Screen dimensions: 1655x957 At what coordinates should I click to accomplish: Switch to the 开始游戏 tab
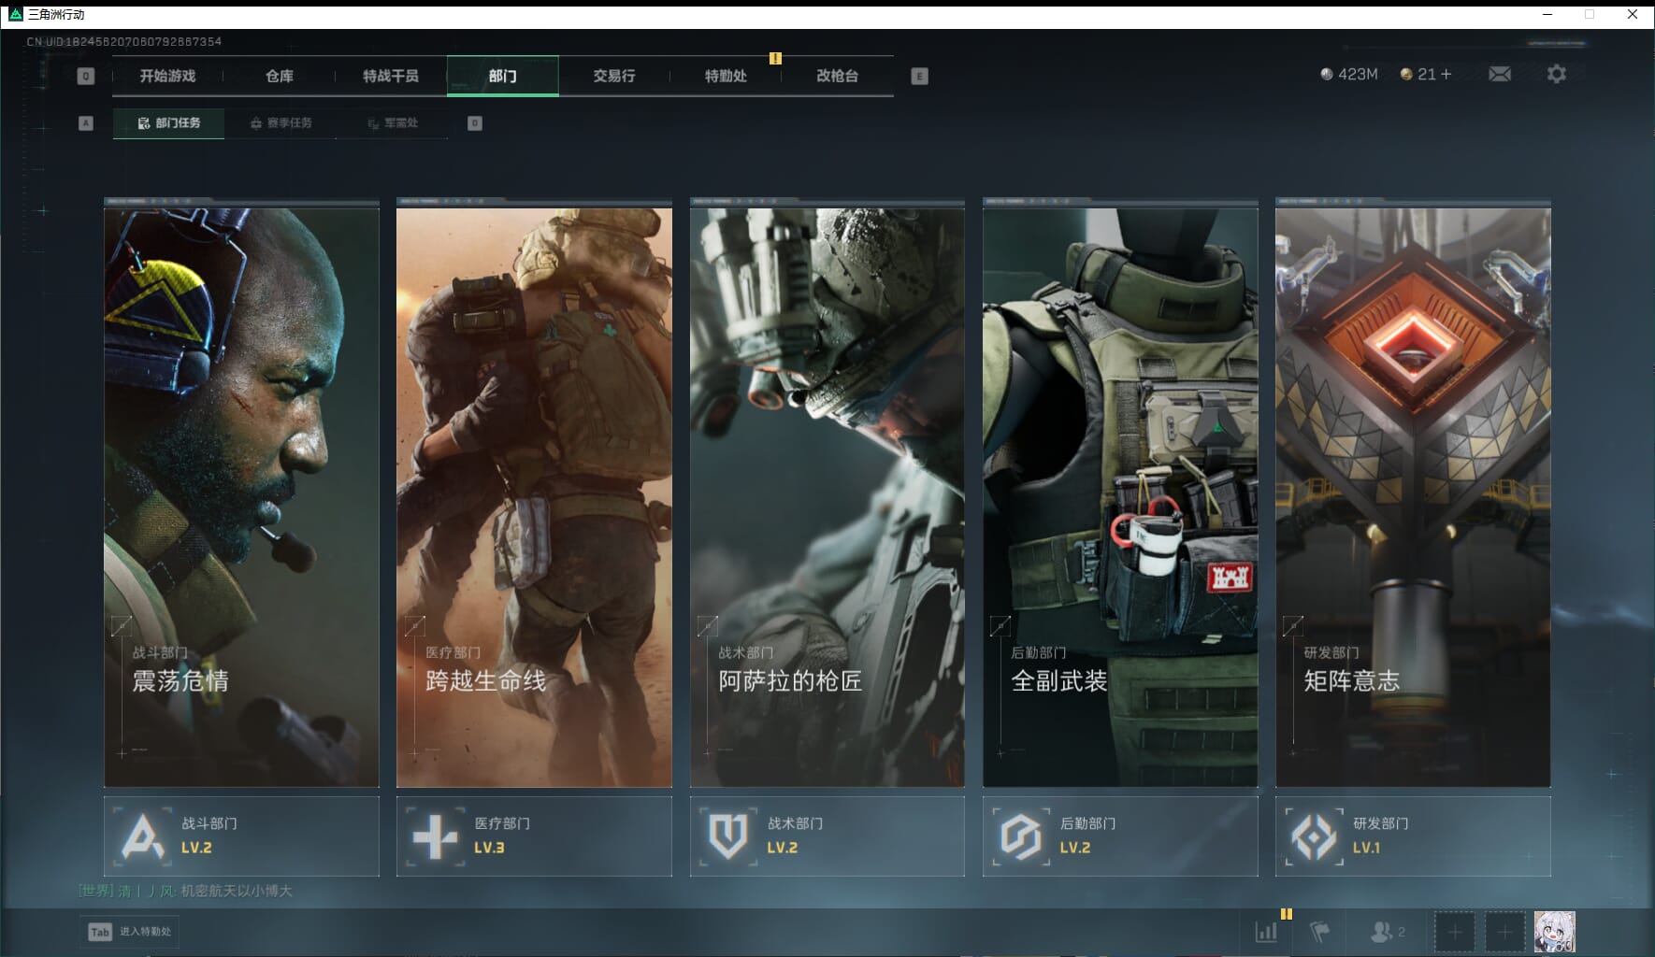click(167, 76)
